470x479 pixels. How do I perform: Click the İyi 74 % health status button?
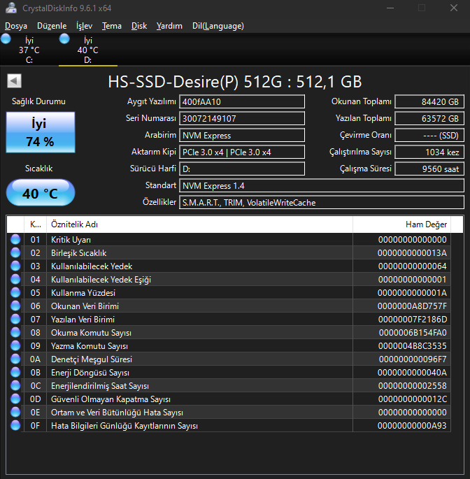(40, 133)
